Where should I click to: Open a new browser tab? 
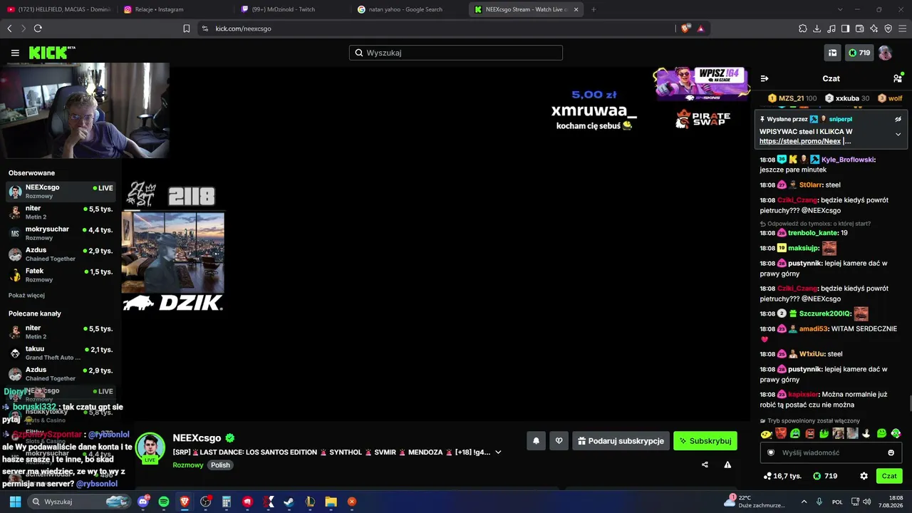(594, 9)
